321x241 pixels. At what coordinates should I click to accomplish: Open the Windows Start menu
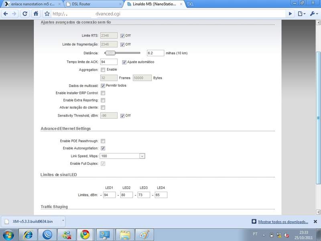point(8,235)
